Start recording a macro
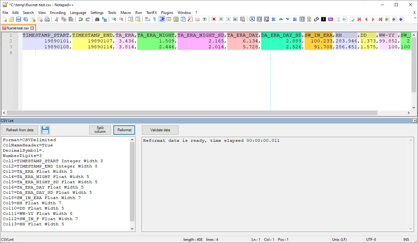418x243 pixels. tap(214, 19)
